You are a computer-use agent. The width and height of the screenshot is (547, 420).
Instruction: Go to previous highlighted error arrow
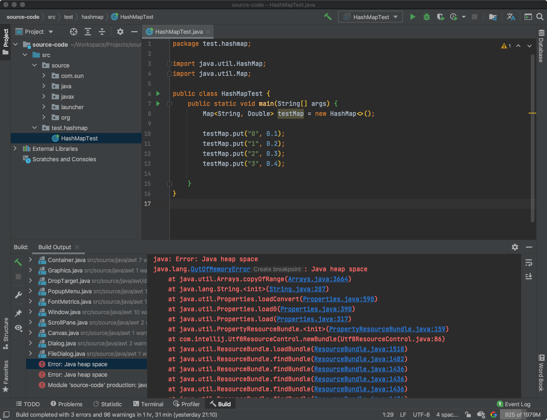(x=518, y=46)
